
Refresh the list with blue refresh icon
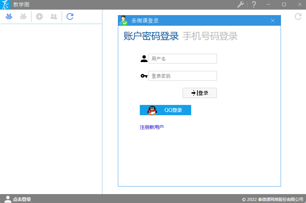tap(70, 16)
